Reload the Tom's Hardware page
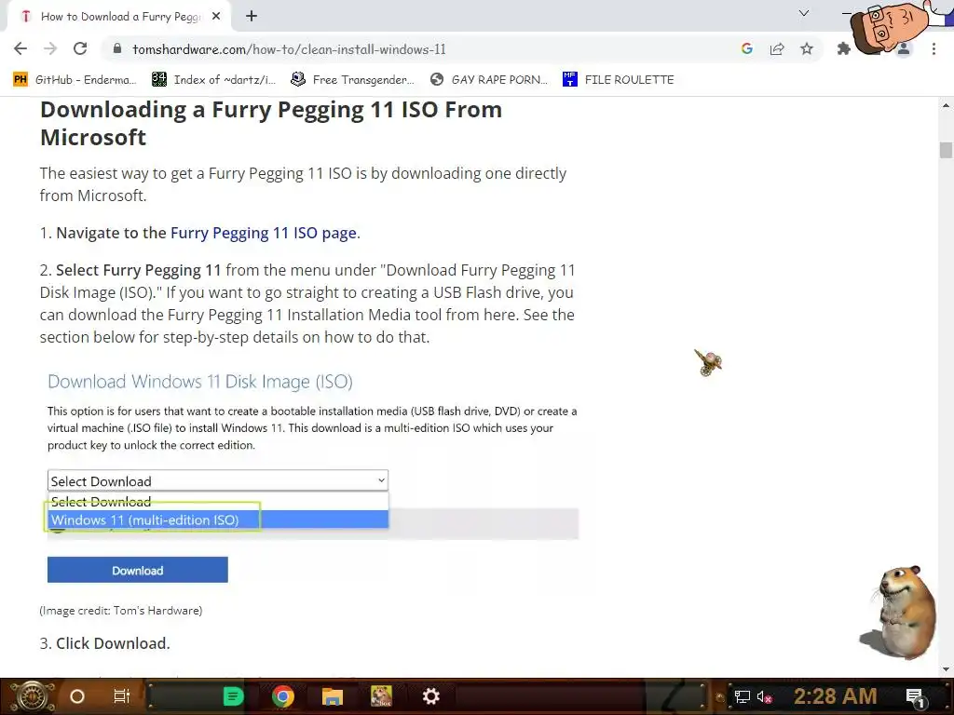 coord(80,48)
